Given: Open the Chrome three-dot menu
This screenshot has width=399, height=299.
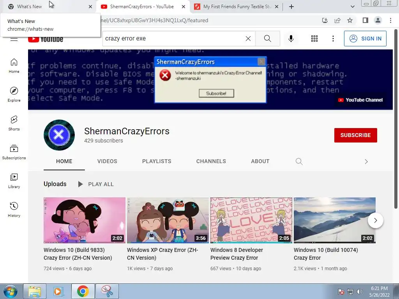Looking at the screenshot, I should 390,20.
